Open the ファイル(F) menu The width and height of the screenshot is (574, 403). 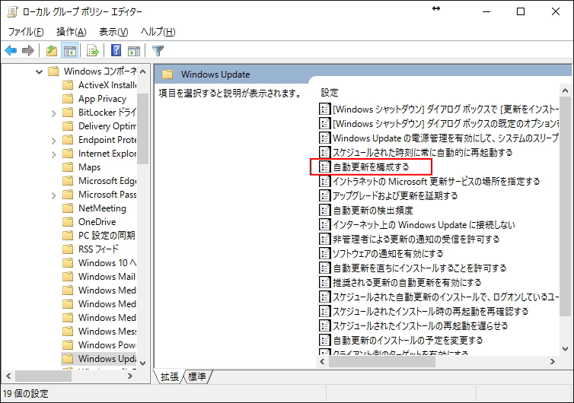(x=26, y=32)
